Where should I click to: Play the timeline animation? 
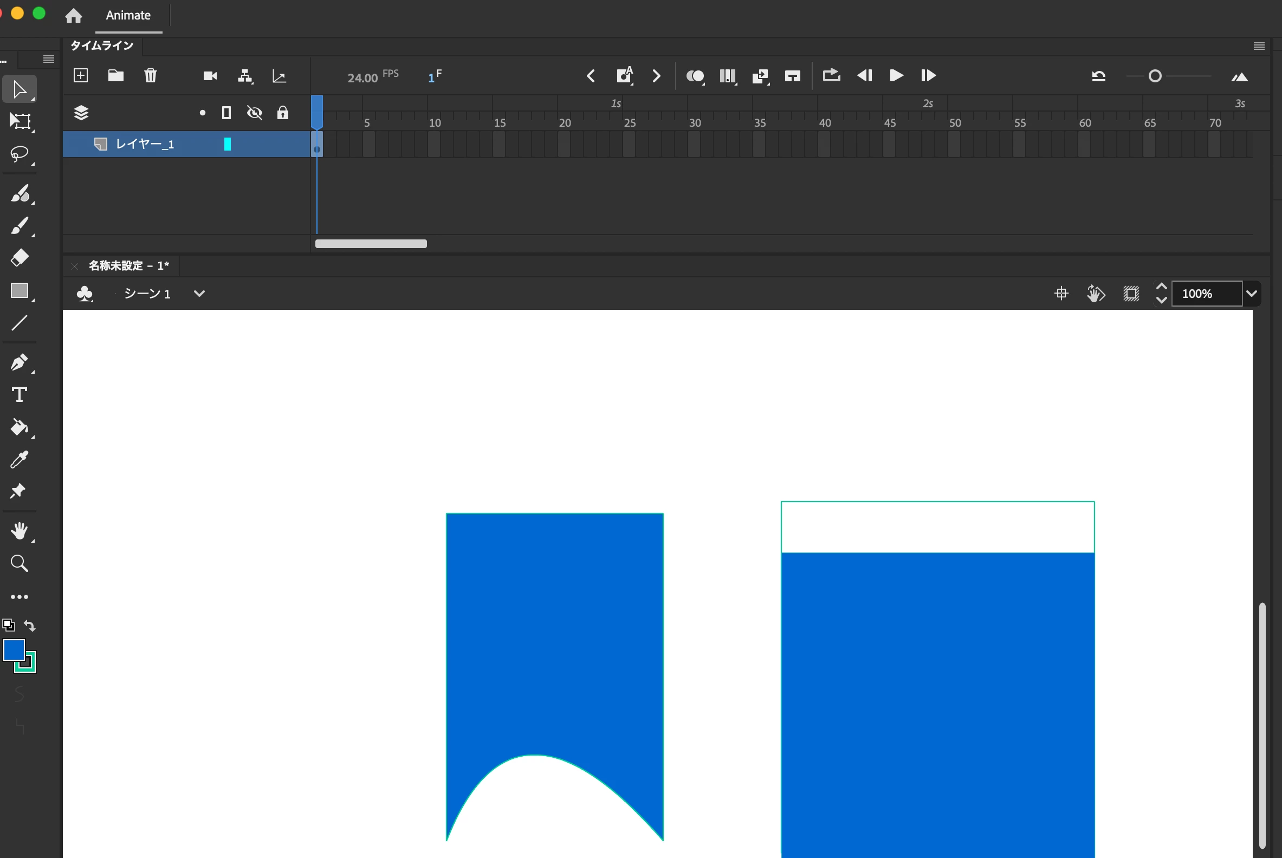click(x=896, y=75)
